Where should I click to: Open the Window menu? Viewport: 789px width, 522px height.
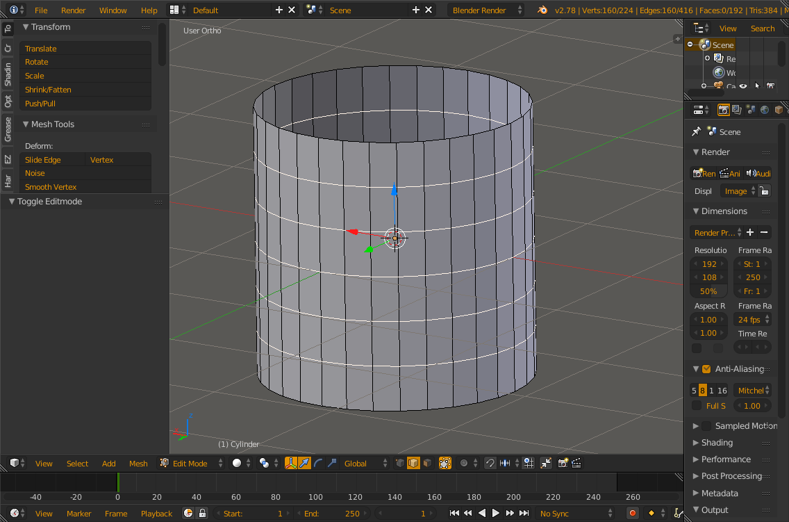point(113,10)
